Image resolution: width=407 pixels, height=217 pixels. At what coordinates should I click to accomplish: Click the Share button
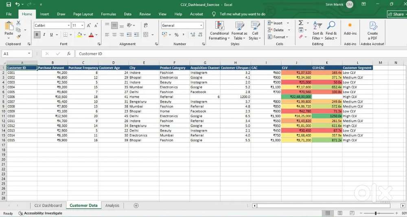point(397,14)
